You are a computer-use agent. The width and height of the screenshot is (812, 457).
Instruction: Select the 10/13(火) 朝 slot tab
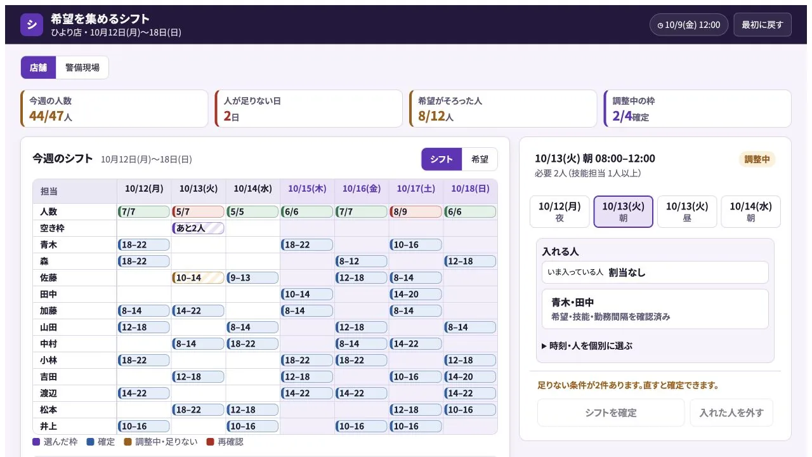click(623, 211)
